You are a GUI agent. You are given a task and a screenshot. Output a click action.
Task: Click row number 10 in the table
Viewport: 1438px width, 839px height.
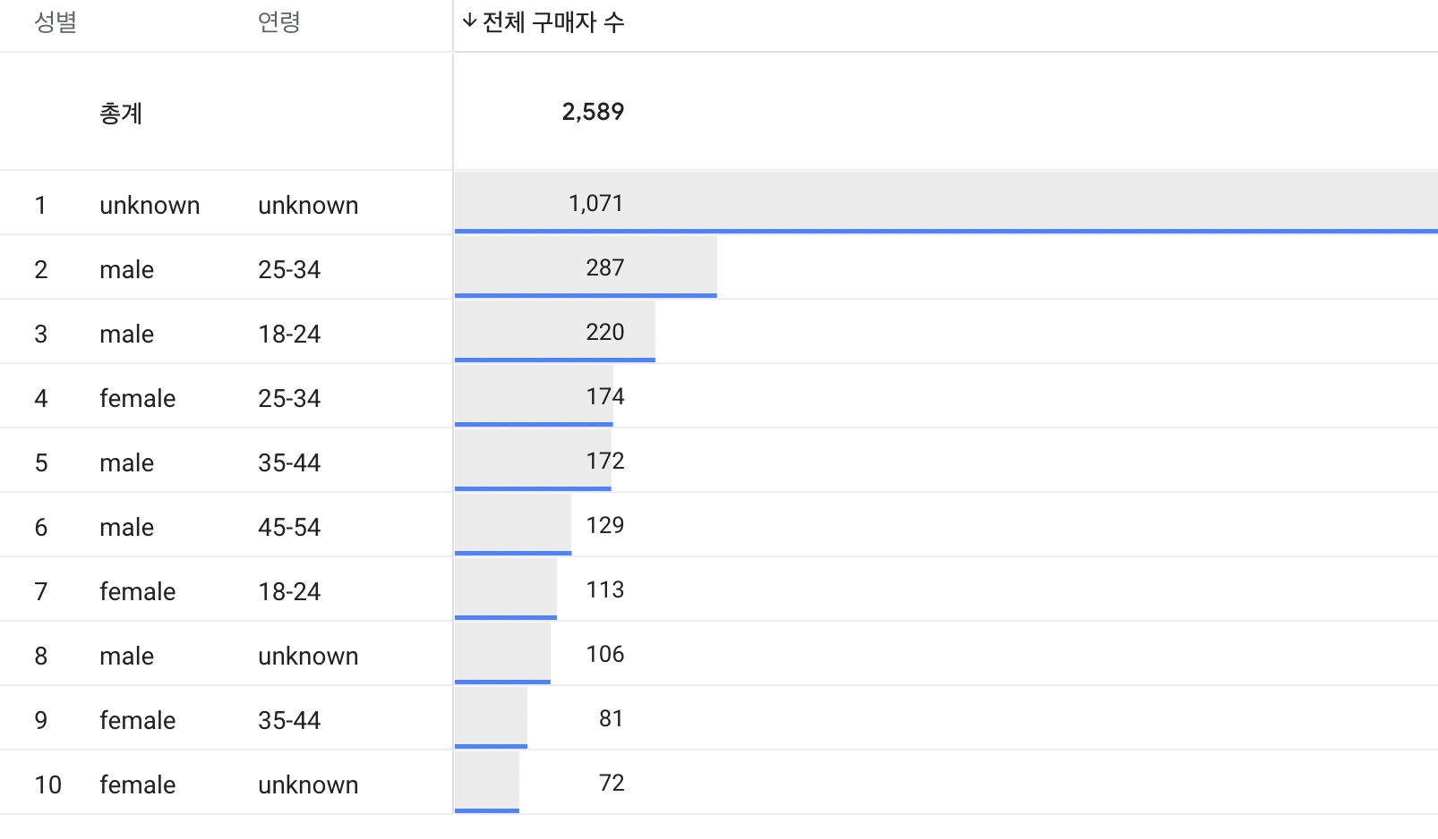coord(47,784)
